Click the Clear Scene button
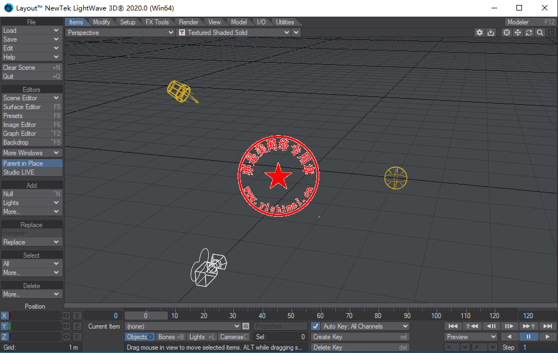 (32, 67)
